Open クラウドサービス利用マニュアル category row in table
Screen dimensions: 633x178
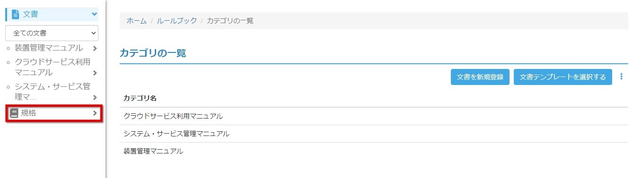[374, 116]
